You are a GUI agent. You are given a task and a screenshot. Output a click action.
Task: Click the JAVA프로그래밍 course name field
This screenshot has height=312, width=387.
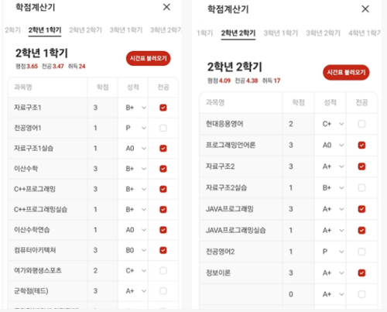coord(241,209)
